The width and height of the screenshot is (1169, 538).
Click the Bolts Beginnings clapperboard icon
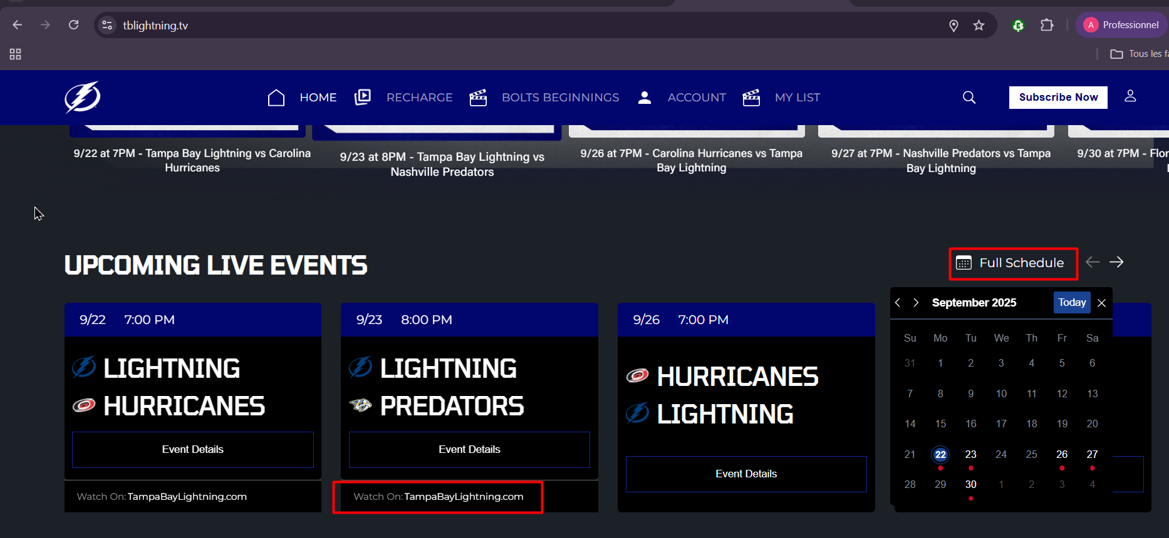pyautogui.click(x=478, y=98)
